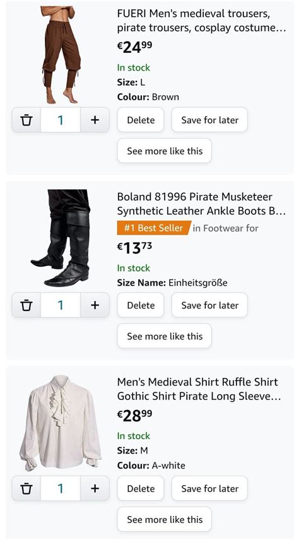Delete the Medieval Ruffle Shirt item

[141, 488]
